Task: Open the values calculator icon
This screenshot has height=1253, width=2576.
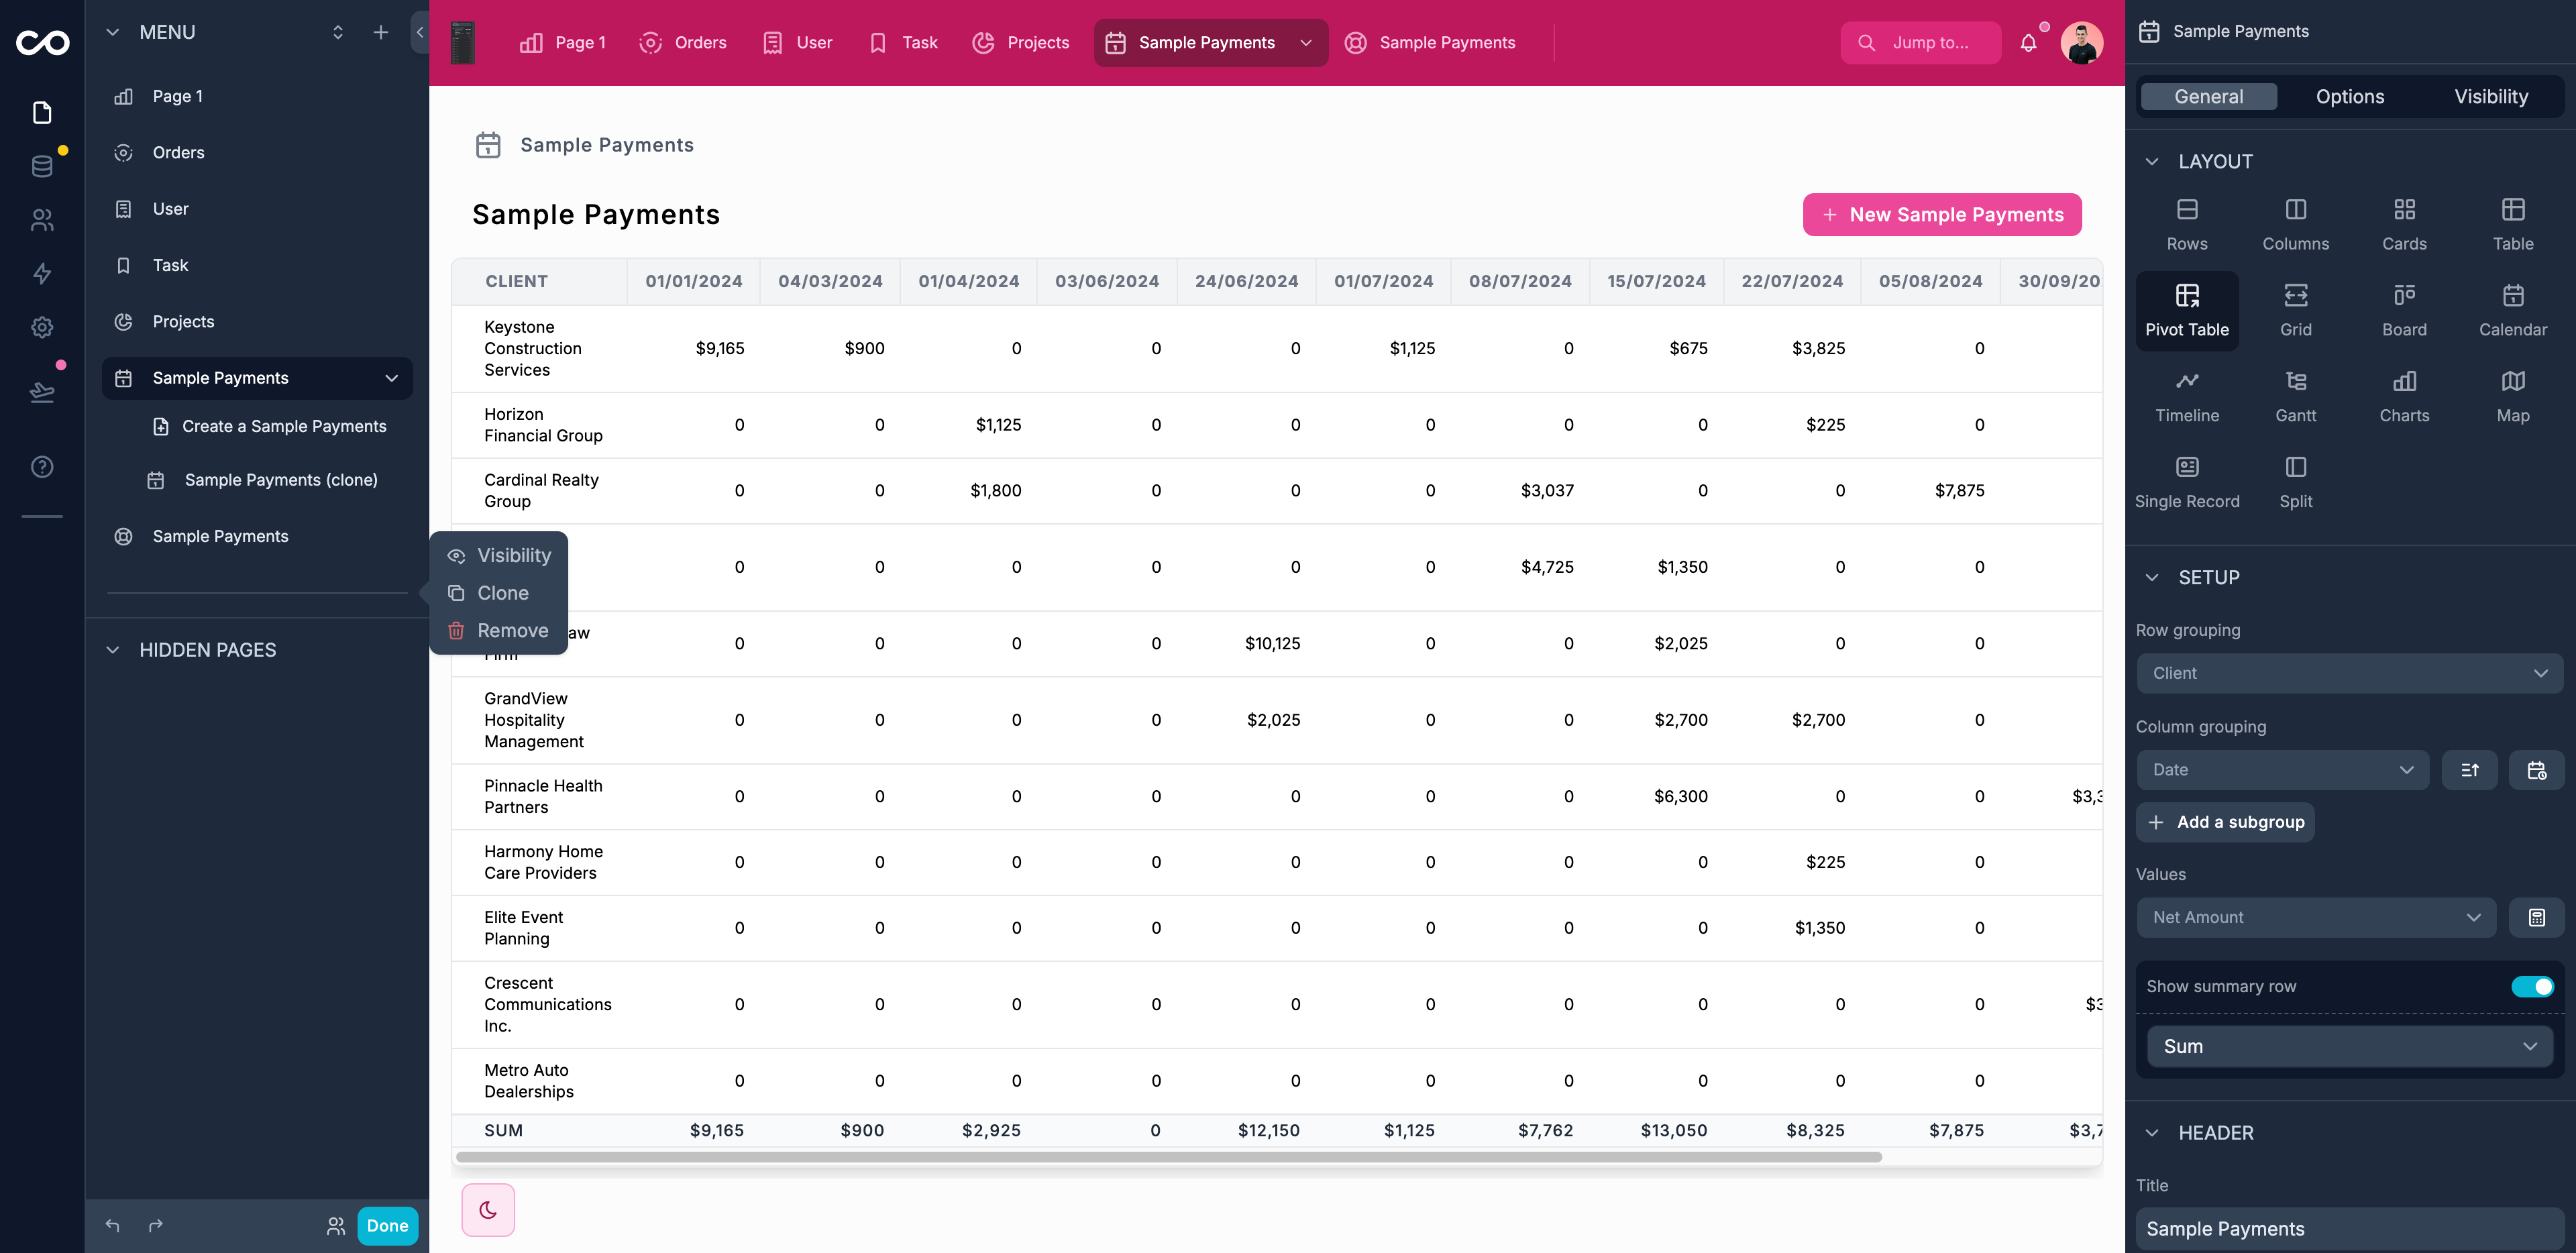Action: (x=2536, y=917)
